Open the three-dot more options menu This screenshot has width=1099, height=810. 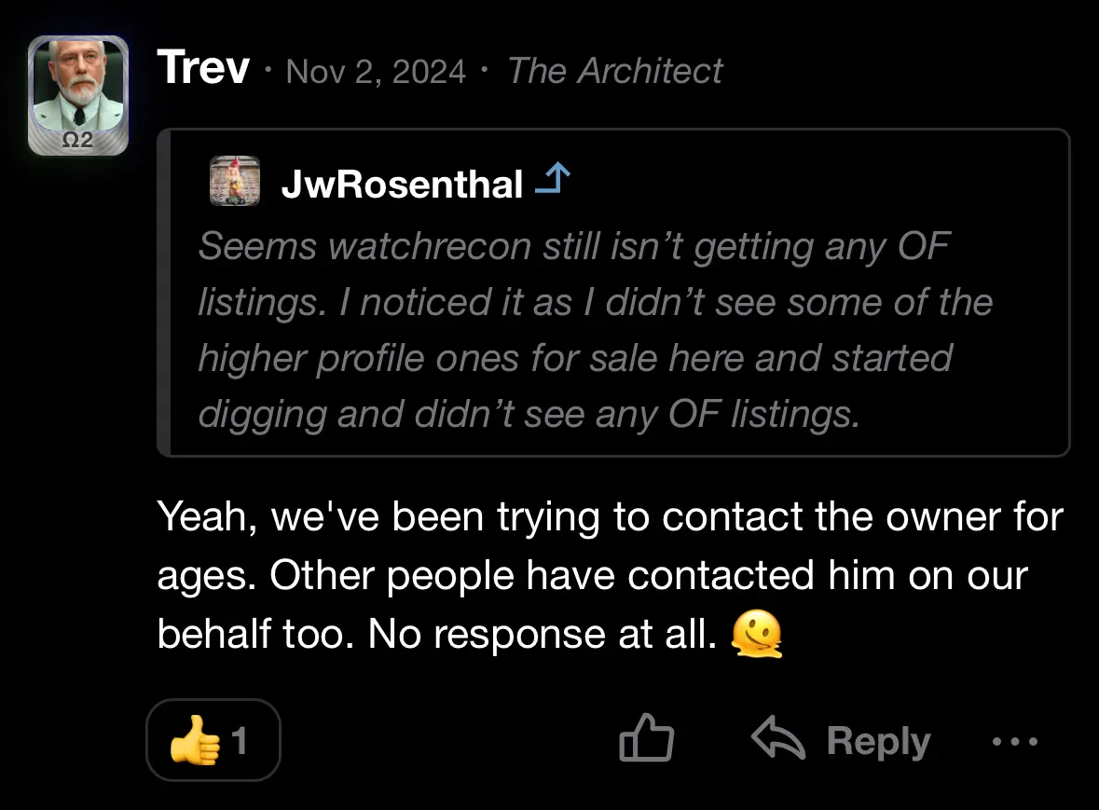(x=1014, y=742)
